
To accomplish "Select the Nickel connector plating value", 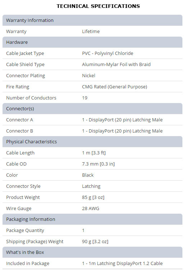I will 89,76.
